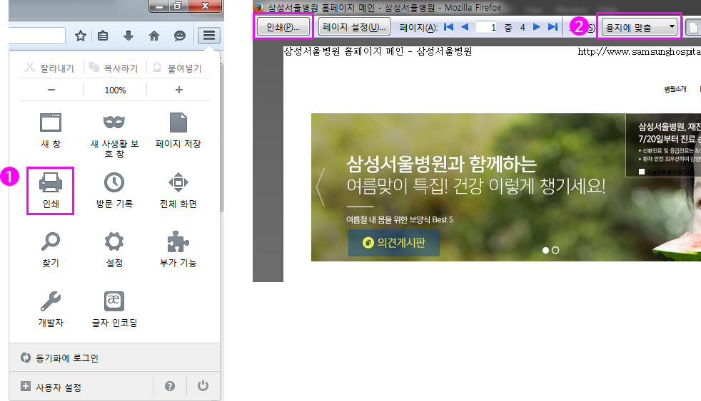Viewport: 701px width, 401px height.
Task: Click the banner's left arrow
Action: click(320, 187)
